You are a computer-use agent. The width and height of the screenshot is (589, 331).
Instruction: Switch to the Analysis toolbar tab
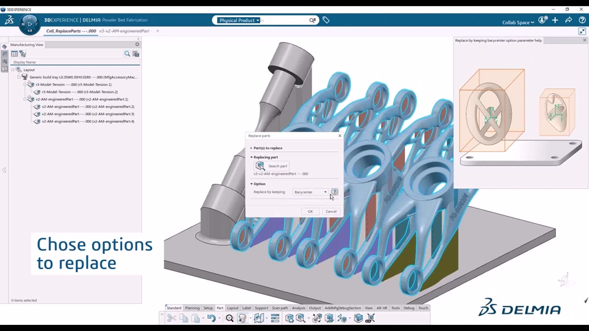(x=299, y=308)
